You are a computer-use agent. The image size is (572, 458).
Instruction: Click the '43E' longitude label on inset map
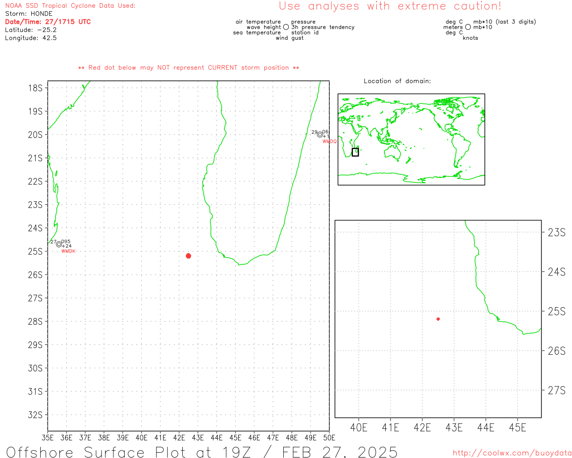pos(454,428)
